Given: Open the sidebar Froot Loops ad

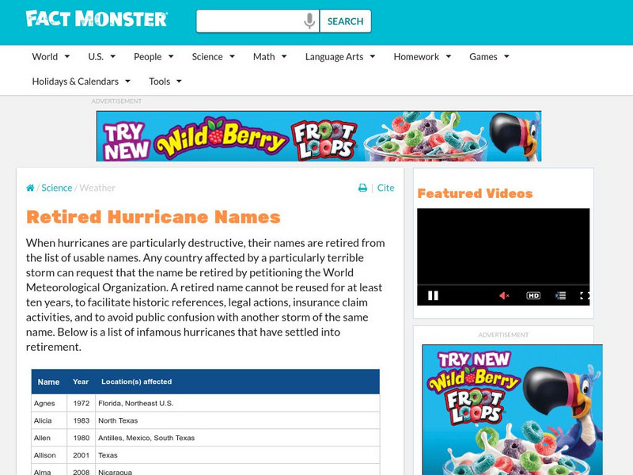Looking at the screenshot, I should 512,409.
